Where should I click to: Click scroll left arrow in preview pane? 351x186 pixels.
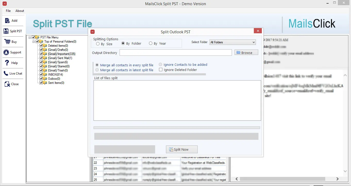click(x=237, y=179)
